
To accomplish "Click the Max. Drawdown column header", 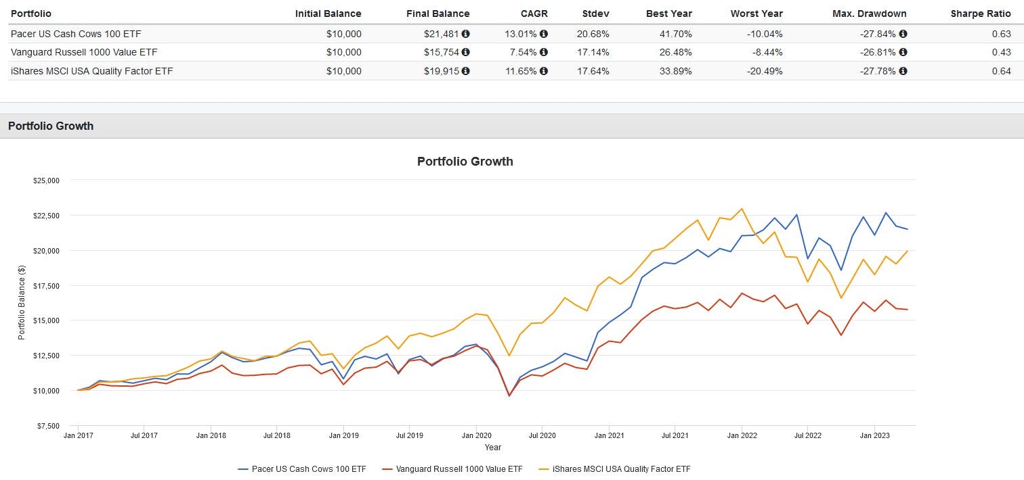I will click(870, 14).
